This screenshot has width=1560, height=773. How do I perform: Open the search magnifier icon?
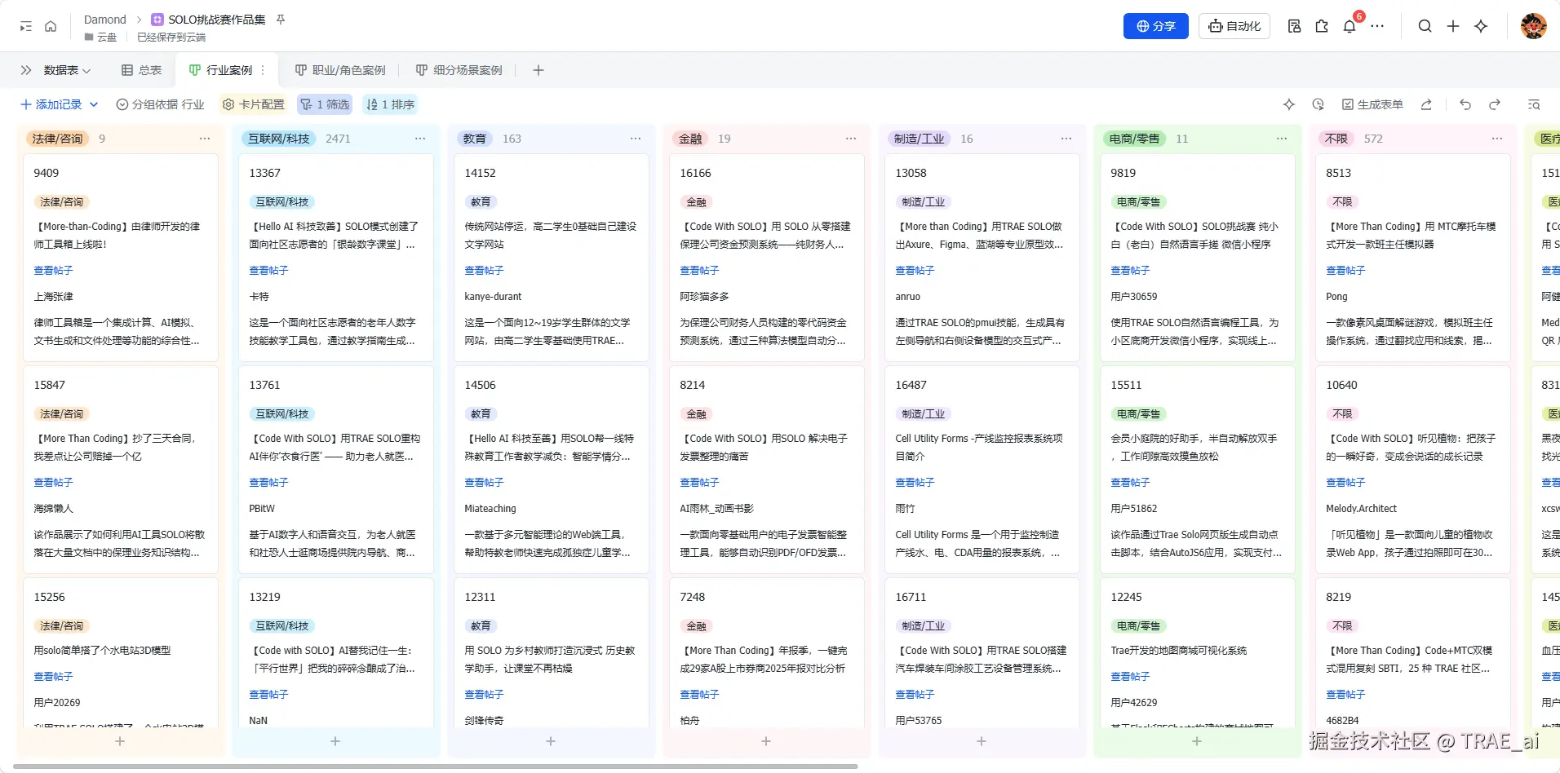click(1425, 27)
